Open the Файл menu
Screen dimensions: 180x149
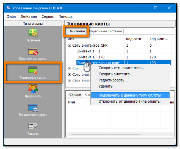click(11, 17)
